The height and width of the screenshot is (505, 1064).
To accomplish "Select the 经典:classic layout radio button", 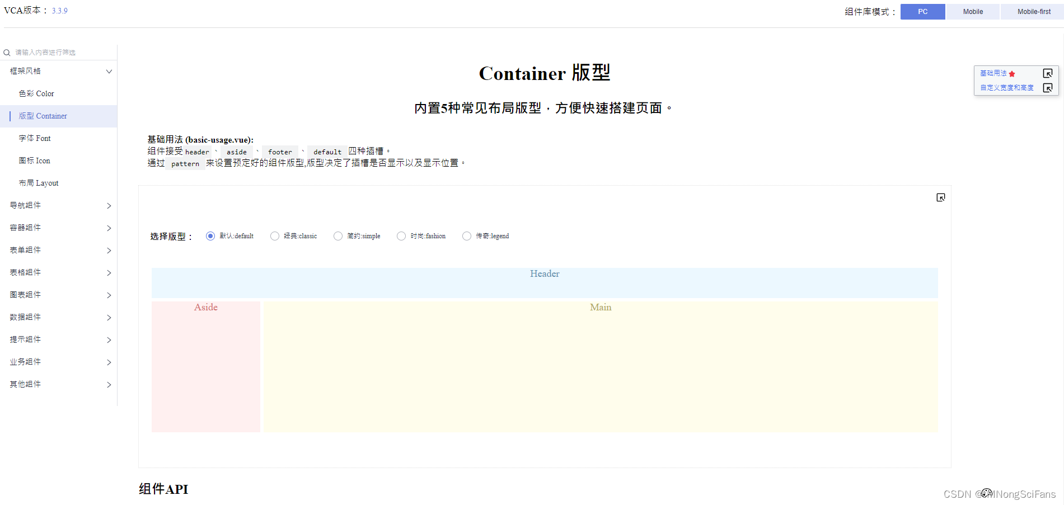I will coord(275,235).
